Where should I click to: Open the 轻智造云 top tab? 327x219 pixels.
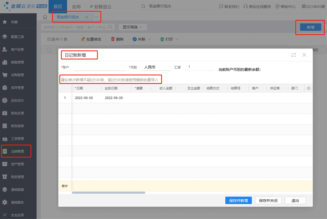pos(101,7)
